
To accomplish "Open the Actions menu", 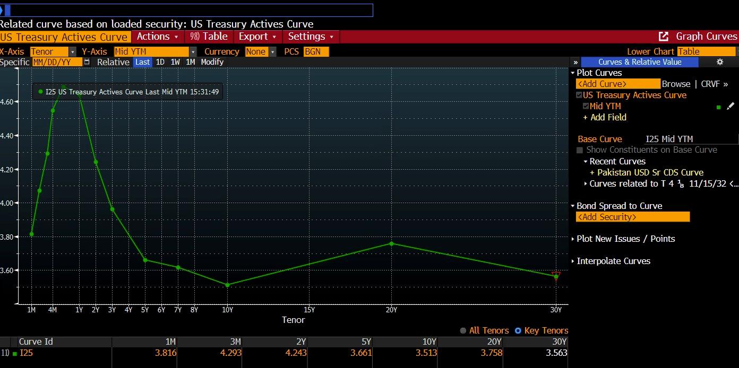I will (x=158, y=37).
